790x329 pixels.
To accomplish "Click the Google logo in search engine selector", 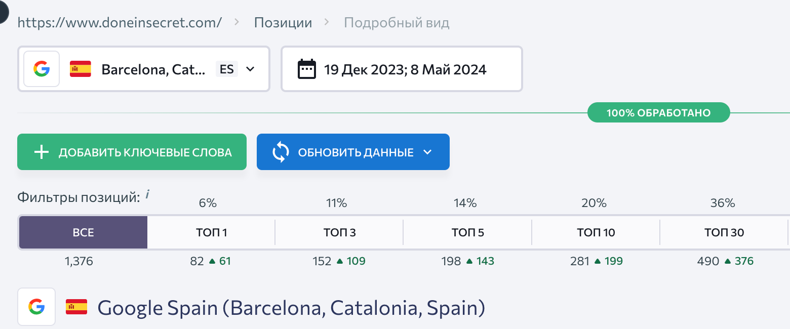I will point(42,69).
